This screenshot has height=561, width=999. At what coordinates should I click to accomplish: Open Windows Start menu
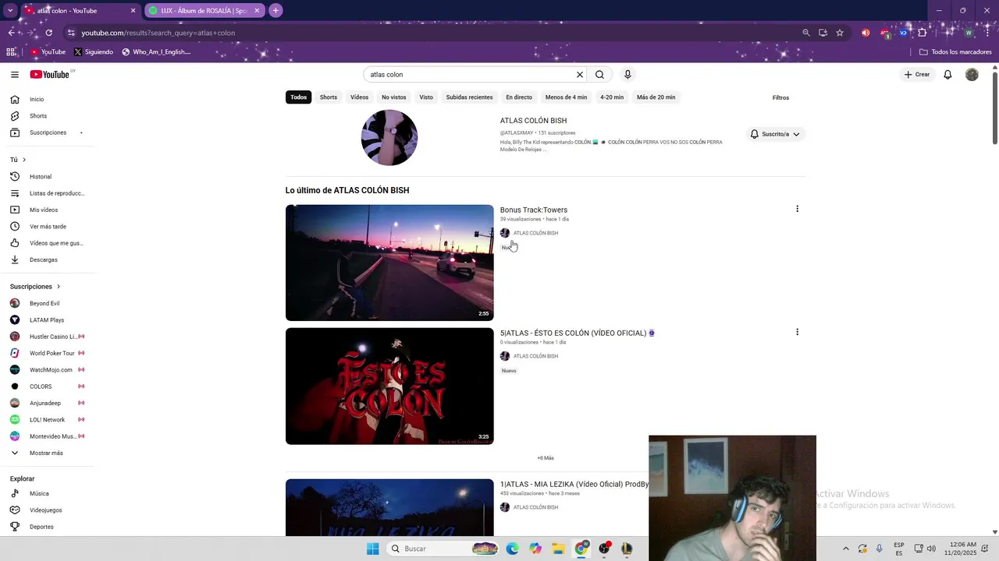pyautogui.click(x=373, y=549)
